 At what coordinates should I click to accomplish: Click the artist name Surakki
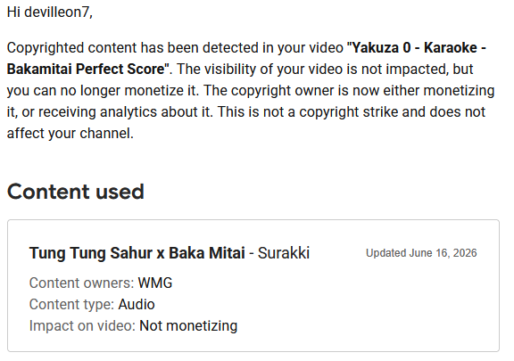pyautogui.click(x=284, y=253)
